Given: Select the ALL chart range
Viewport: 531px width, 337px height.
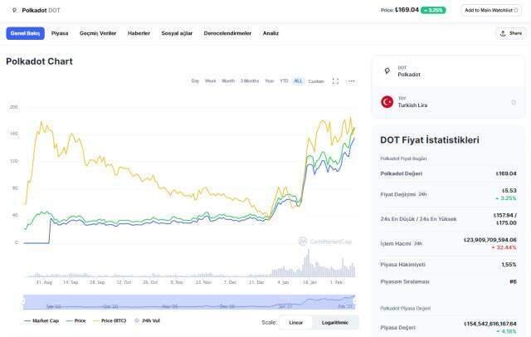Looking at the screenshot, I should click(x=298, y=81).
